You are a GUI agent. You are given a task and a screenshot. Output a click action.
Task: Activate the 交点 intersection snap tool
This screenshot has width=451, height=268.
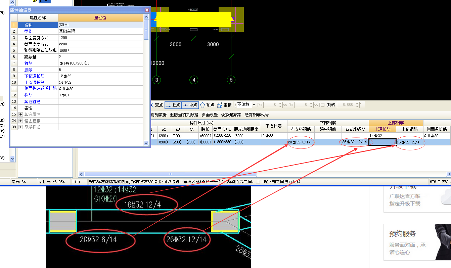tap(156, 105)
